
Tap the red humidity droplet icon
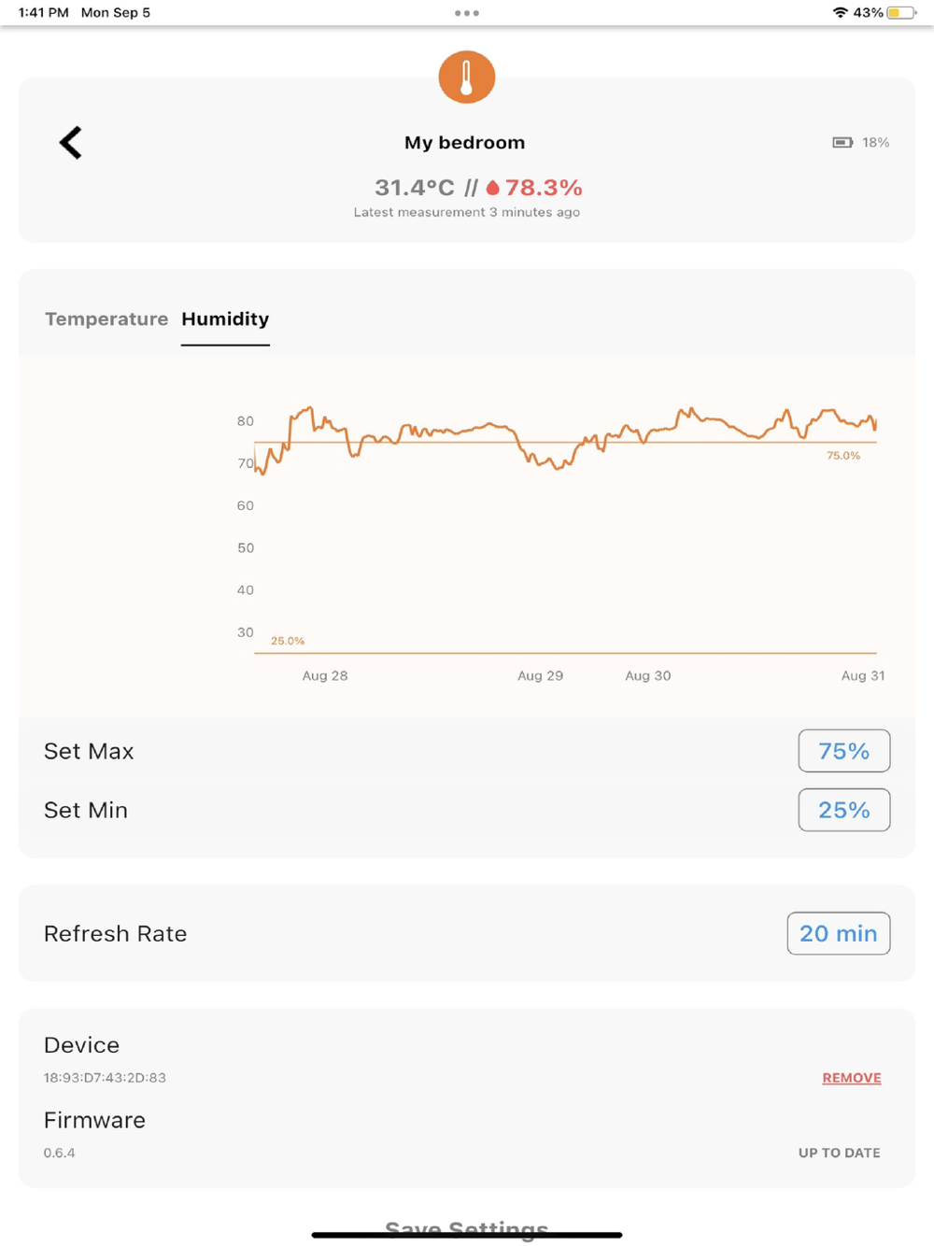point(493,189)
